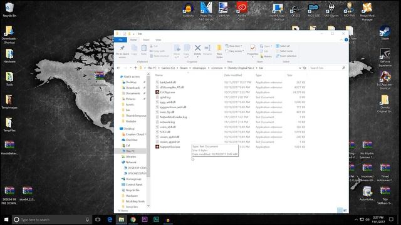Switch to the View ribbon tab
401x225 pixels.
tap(158, 40)
